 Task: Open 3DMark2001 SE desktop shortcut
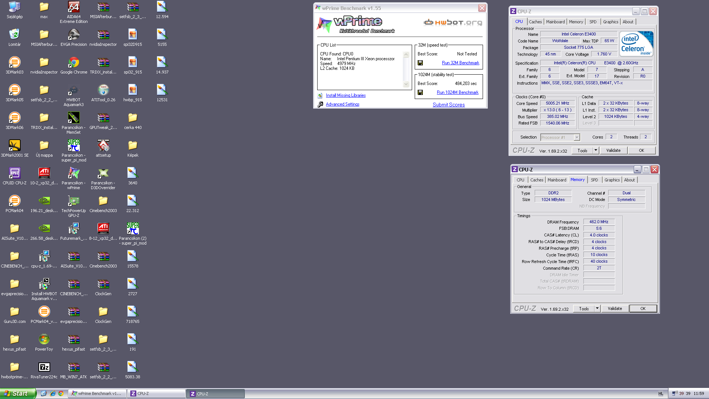[x=14, y=145]
